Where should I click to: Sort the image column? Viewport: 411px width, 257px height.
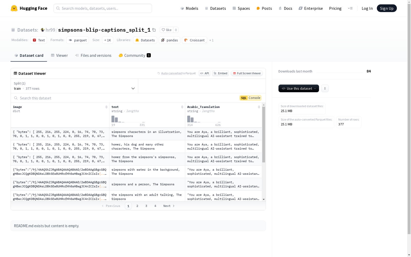pos(106,107)
